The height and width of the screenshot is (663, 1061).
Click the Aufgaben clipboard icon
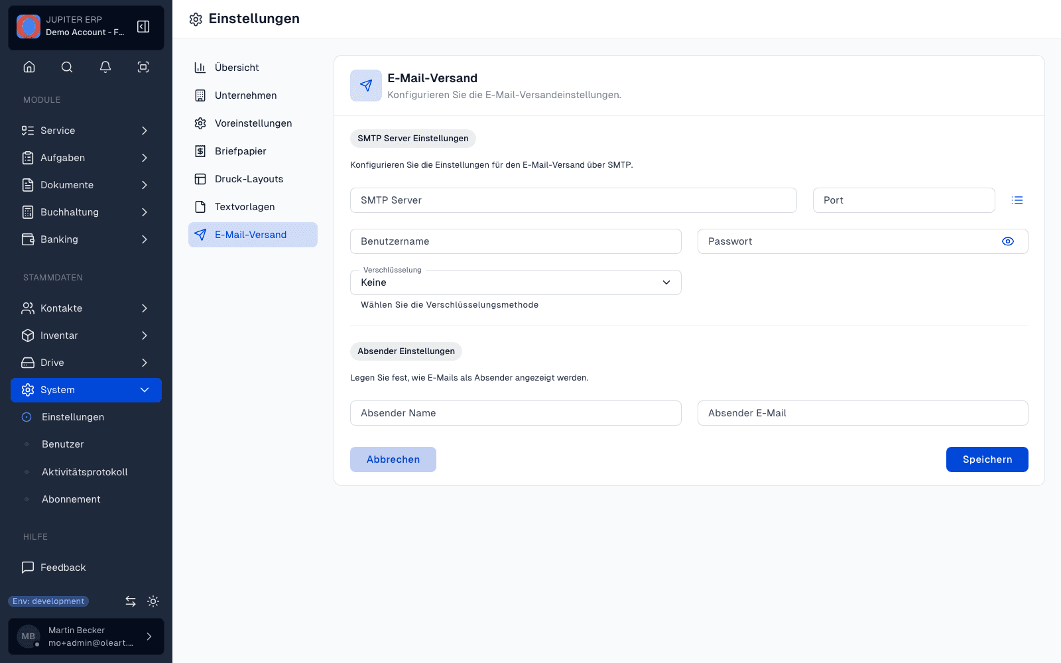coord(28,158)
